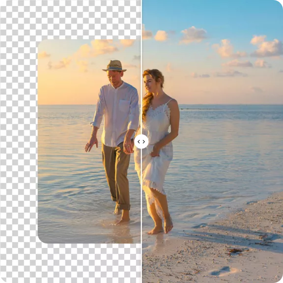Click the seaweed on the sandy beach
This screenshot has height=283, width=283.
(236, 251)
